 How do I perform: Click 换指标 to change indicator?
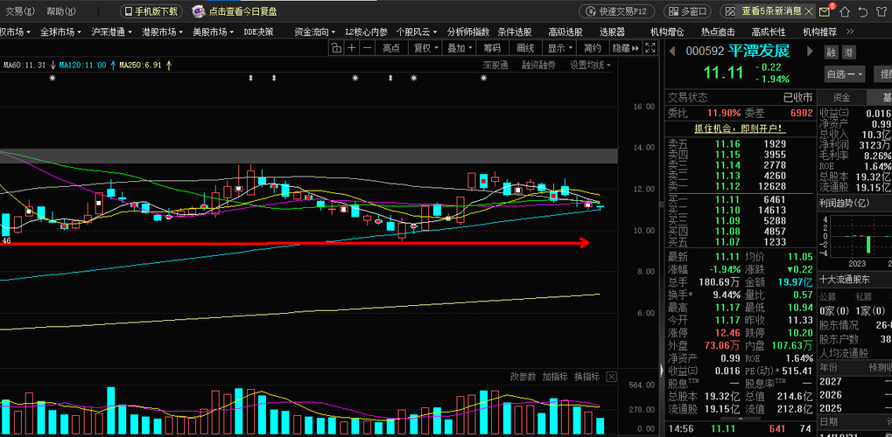pos(586,376)
